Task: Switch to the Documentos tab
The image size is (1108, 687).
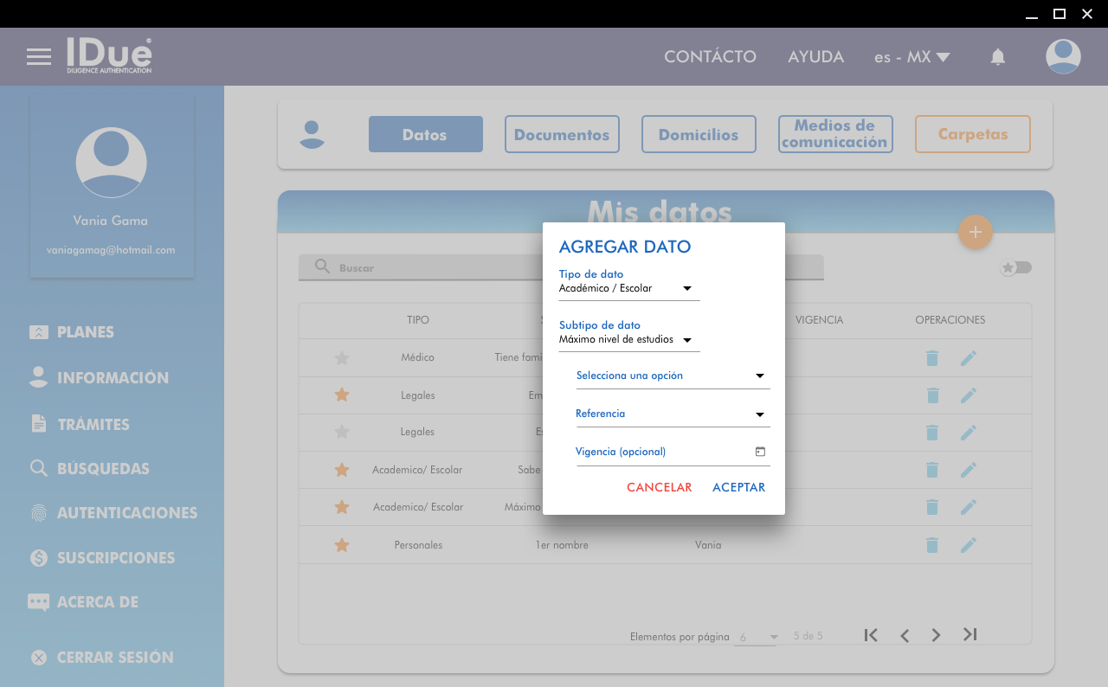Action: [x=562, y=134]
